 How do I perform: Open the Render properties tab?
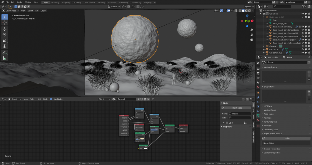click(258, 68)
